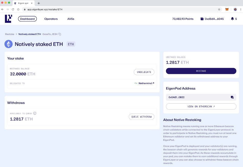This screenshot has width=243, height=167.
Task: Go forward in browser history
Action: (x=8, y=9)
